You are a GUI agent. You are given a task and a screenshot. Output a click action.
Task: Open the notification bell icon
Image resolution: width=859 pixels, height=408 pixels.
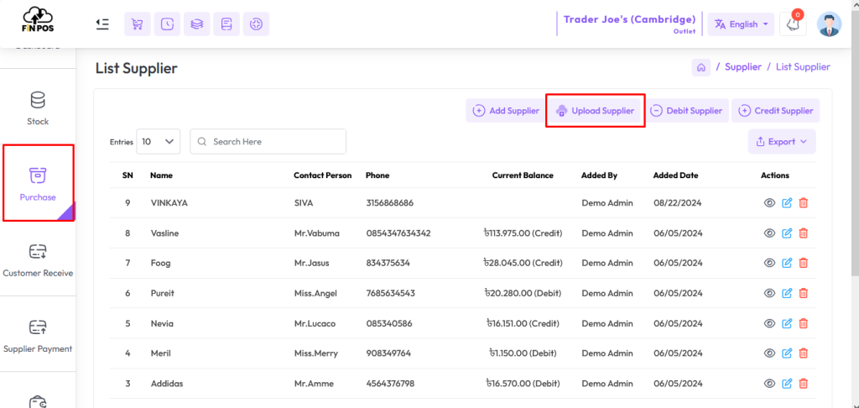[793, 24]
